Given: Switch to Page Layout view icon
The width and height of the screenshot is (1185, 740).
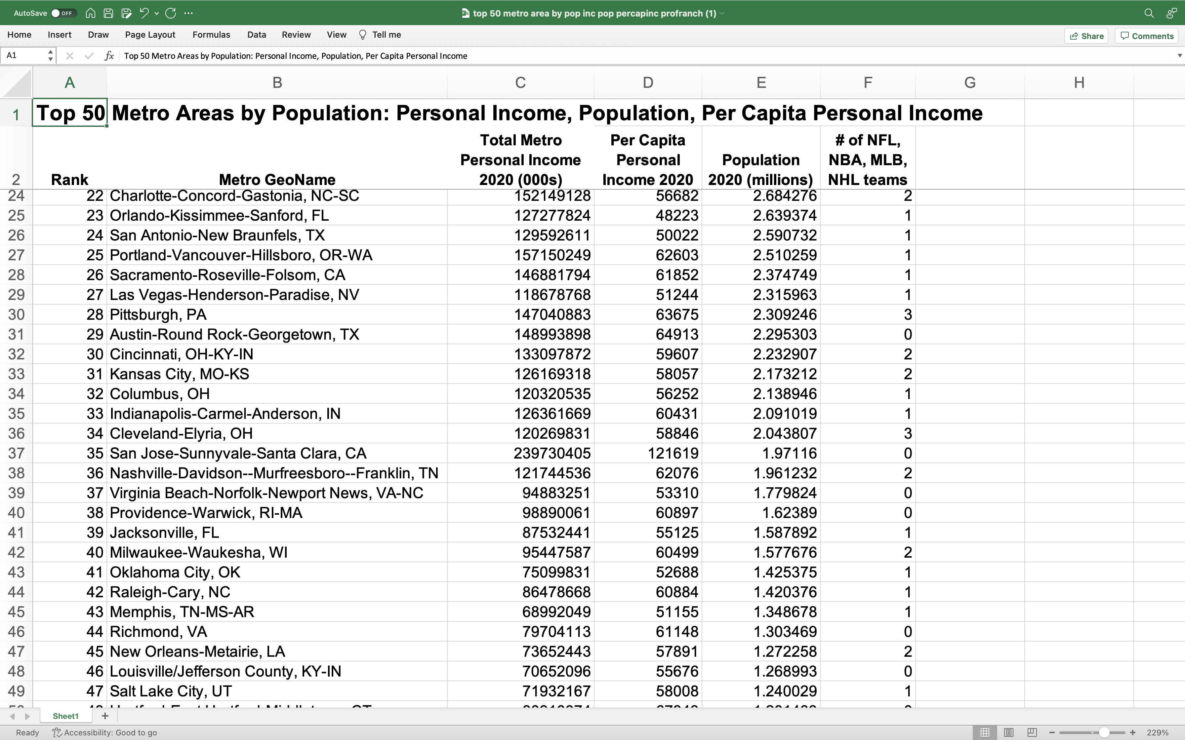Looking at the screenshot, I should point(1008,732).
